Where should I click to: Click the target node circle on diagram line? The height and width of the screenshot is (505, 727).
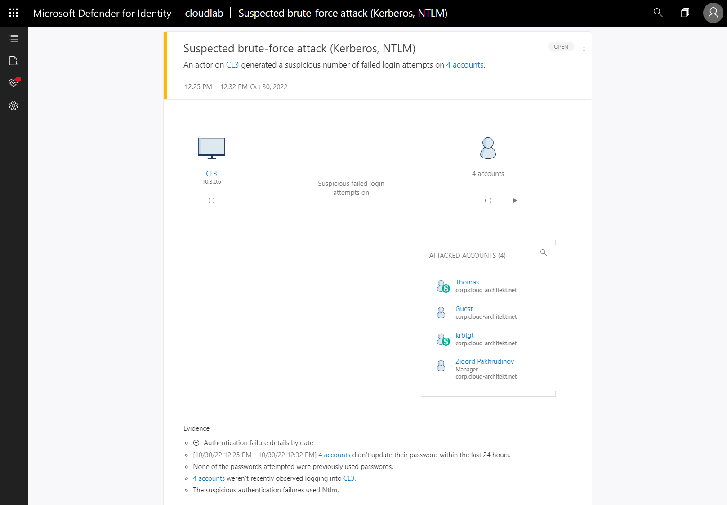click(x=488, y=201)
